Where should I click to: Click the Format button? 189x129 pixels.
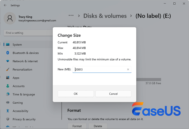coord(77,126)
